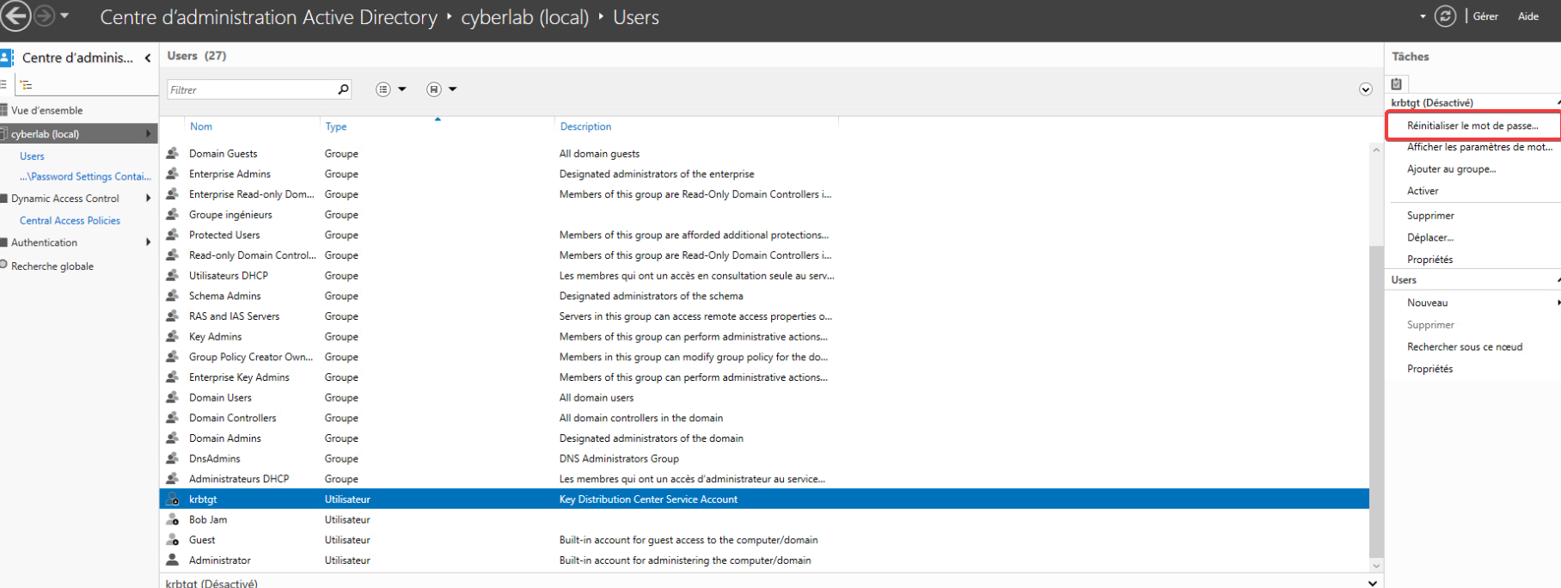The image size is (1561, 588).
Task: Click Réinitialiser le mot de passe
Action: (x=1472, y=126)
